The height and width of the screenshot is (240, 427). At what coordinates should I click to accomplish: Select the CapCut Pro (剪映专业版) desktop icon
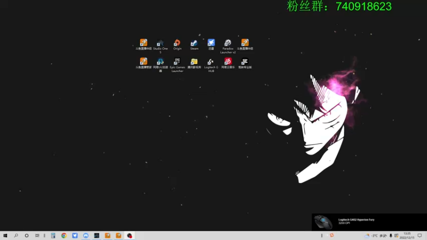(245, 63)
